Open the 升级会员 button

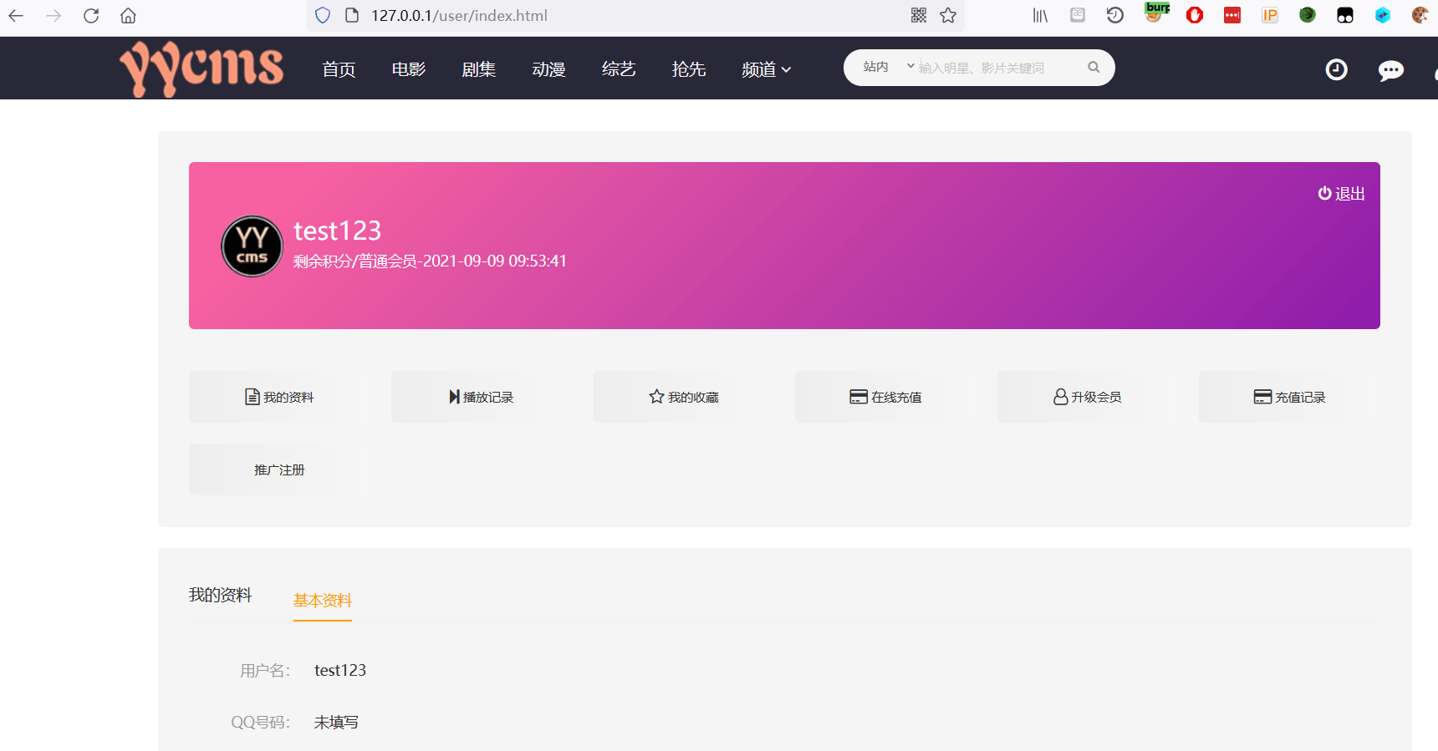coord(1088,397)
